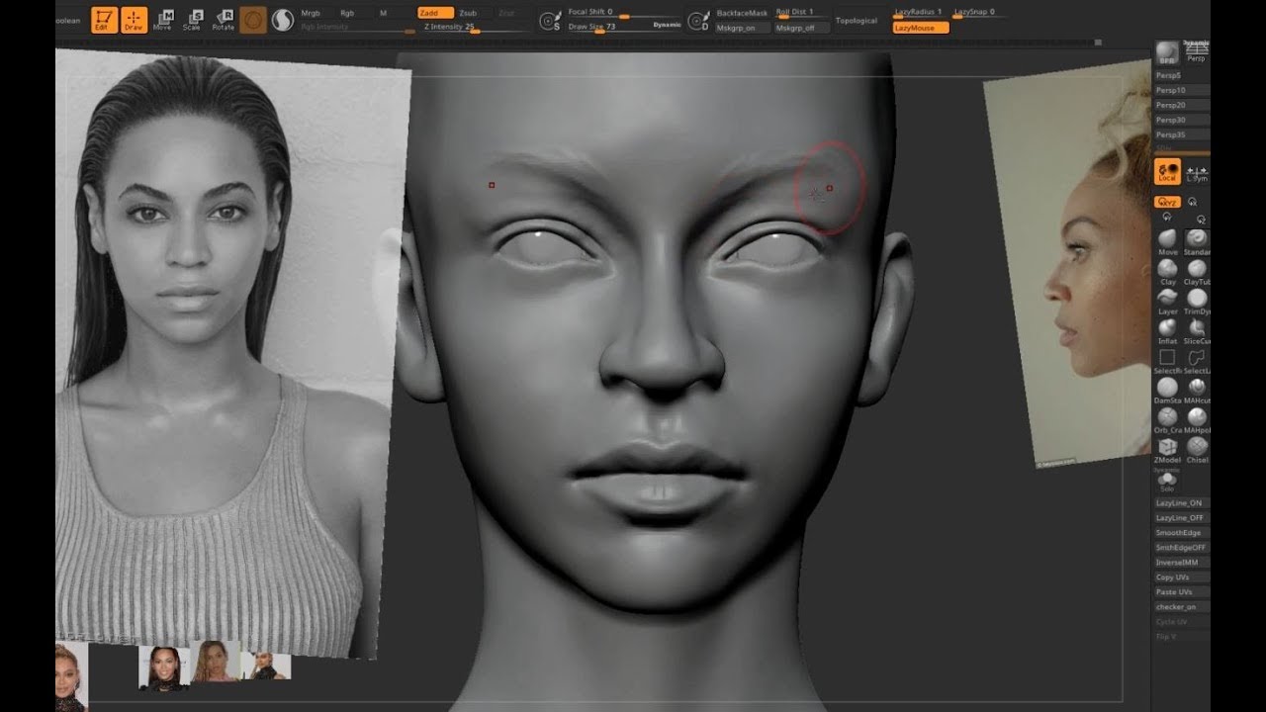This screenshot has width=1266, height=712.
Task: Select the Inflat brush
Action: click(x=1168, y=331)
